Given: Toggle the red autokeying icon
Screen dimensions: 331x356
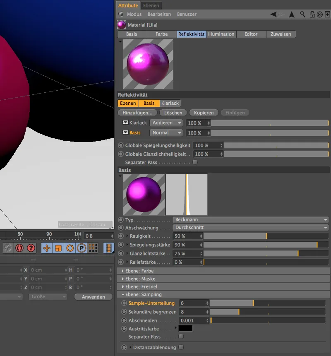Looking at the screenshot, I should (19, 248).
